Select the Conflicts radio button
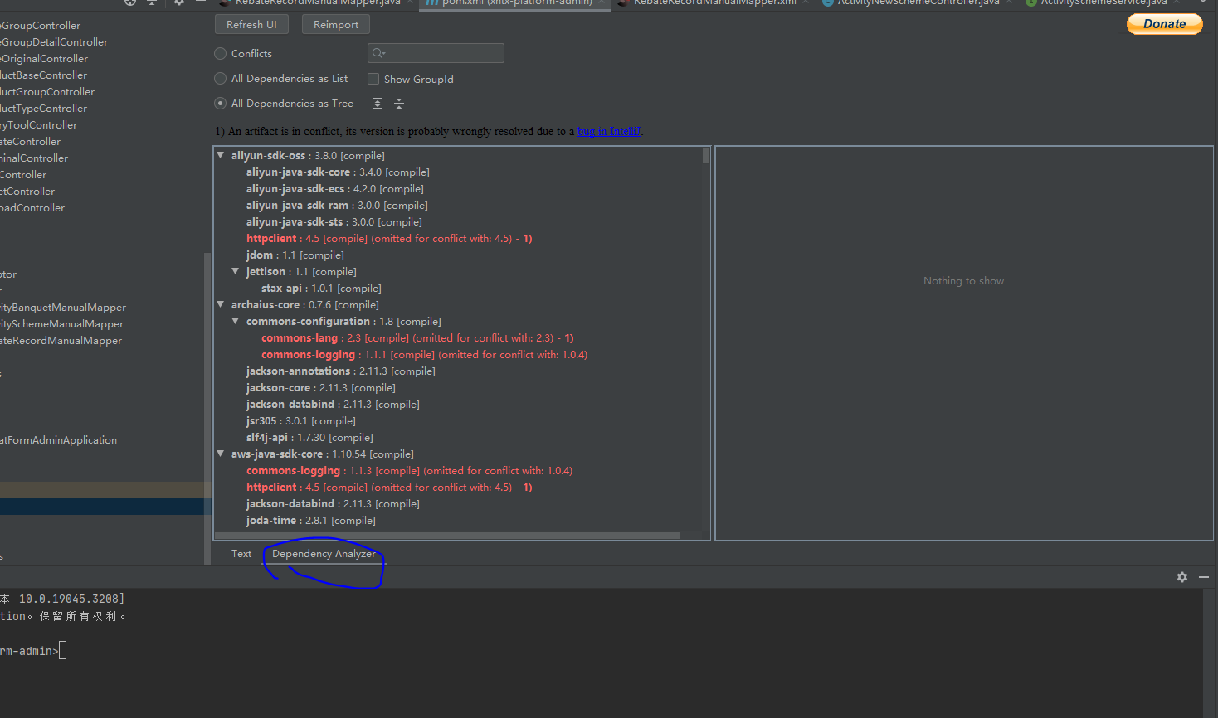The image size is (1218, 718). click(x=221, y=54)
